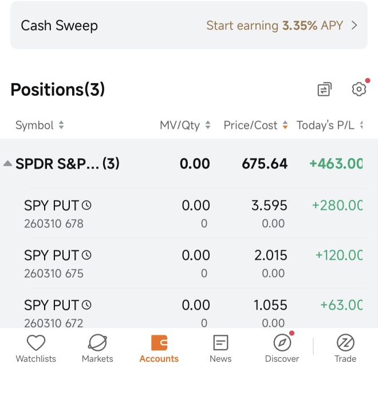Image resolution: width=378 pixels, height=399 pixels.
Task: Tap the Watchlists heart icon
Action: tap(36, 342)
